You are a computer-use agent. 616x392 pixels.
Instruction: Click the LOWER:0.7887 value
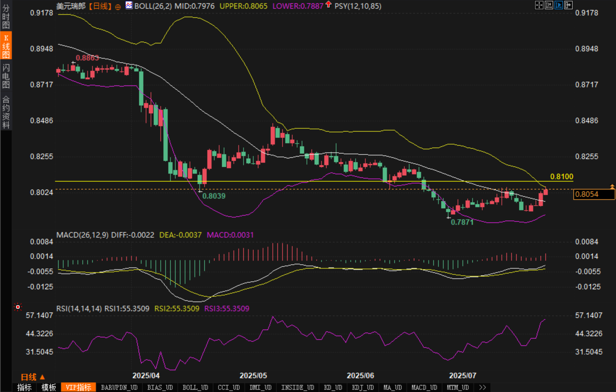pos(298,6)
